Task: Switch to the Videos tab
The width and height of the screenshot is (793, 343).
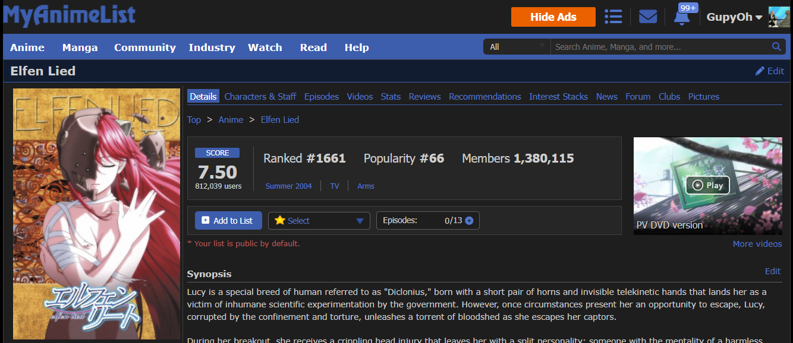Action: point(360,96)
